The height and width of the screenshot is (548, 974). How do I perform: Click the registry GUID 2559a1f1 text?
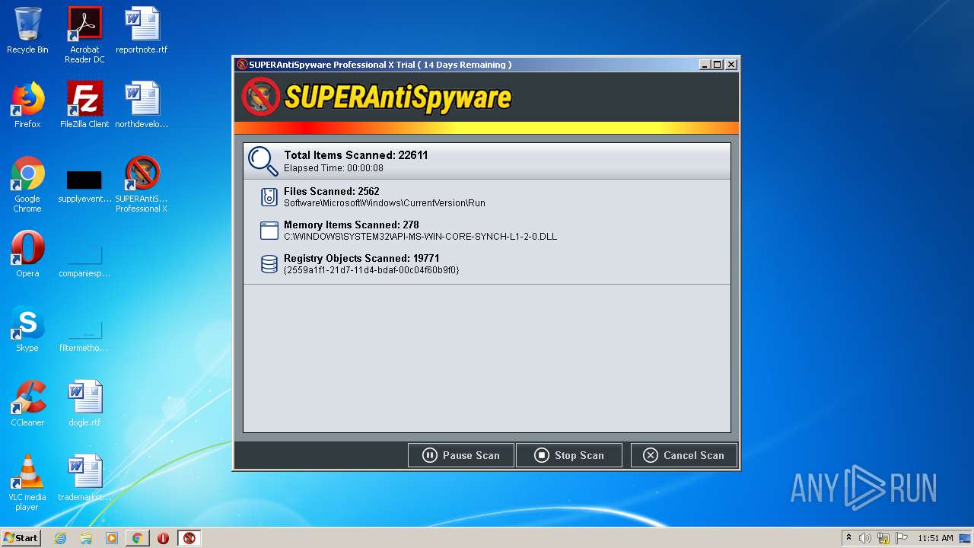point(371,270)
